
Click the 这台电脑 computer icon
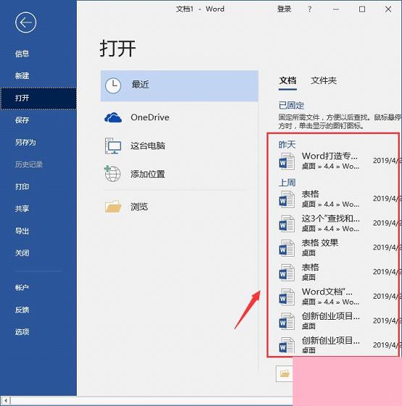113,146
